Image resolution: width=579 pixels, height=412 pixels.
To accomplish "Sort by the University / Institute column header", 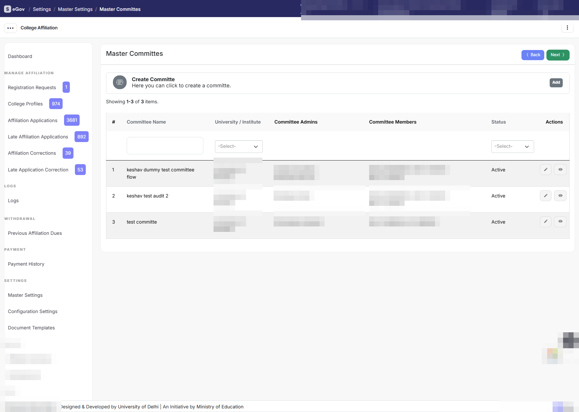I will click(238, 122).
